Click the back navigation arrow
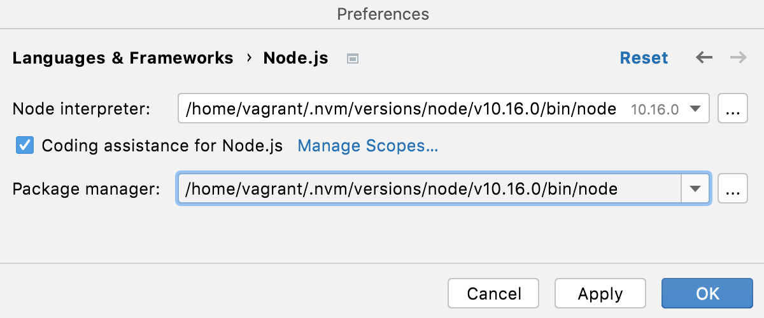This screenshot has height=318, width=764. (704, 58)
